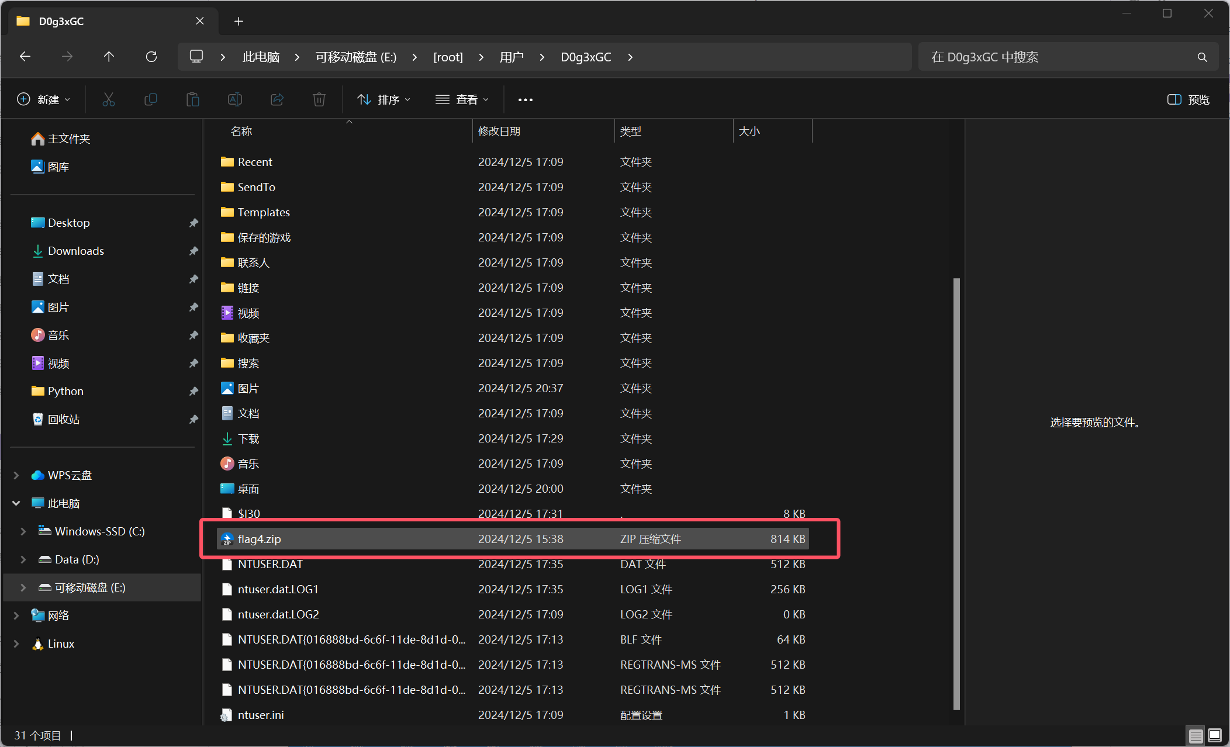Expand the WPS云盘 tree node

[16, 475]
